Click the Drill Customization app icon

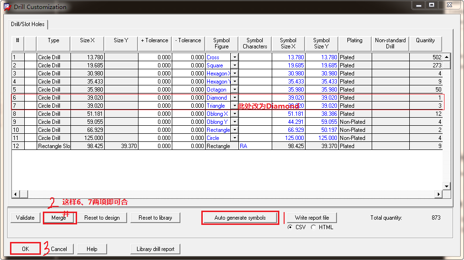tap(6, 7)
